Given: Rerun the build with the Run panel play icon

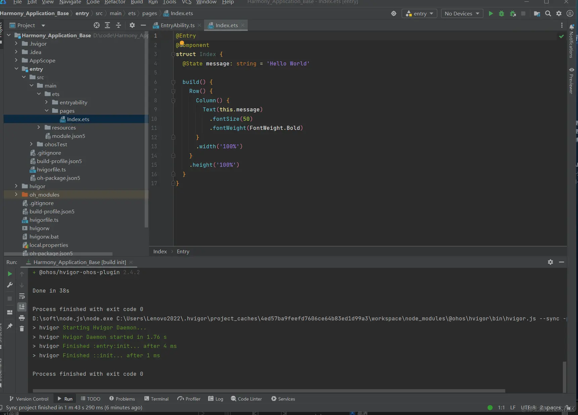Looking at the screenshot, I should [10, 274].
